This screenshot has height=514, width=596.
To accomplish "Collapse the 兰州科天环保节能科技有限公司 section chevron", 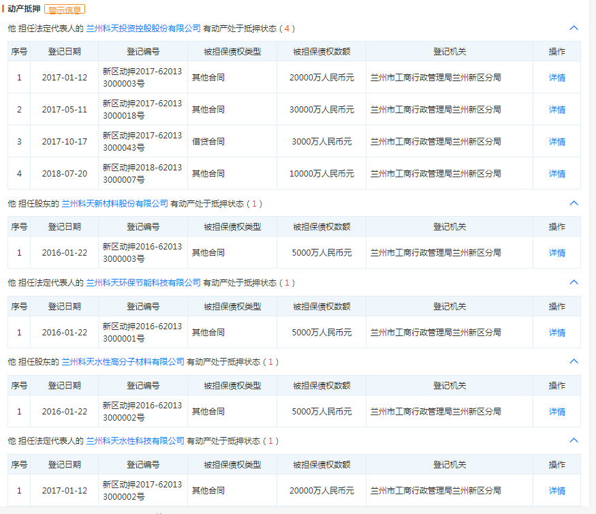I will 574,282.
